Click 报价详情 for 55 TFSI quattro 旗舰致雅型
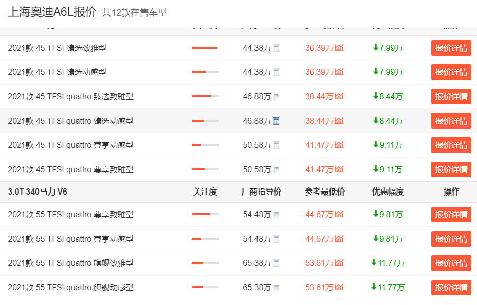The width and height of the screenshot is (477, 305). (x=451, y=263)
